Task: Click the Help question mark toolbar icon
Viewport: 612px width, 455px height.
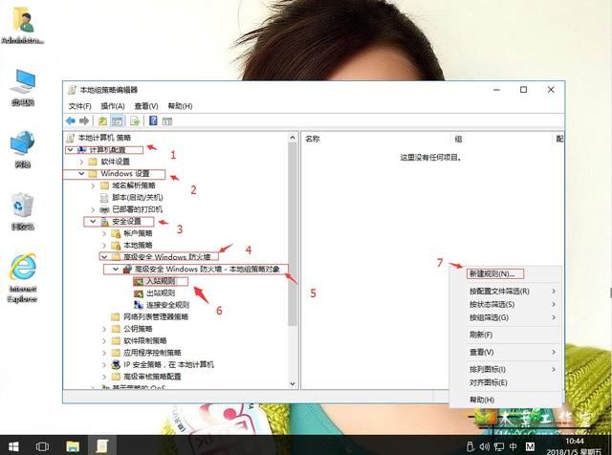Action: coord(153,120)
